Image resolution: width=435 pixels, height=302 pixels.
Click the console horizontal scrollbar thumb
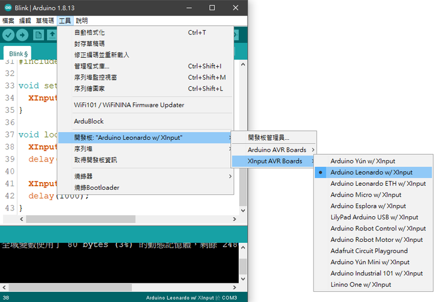point(70,288)
